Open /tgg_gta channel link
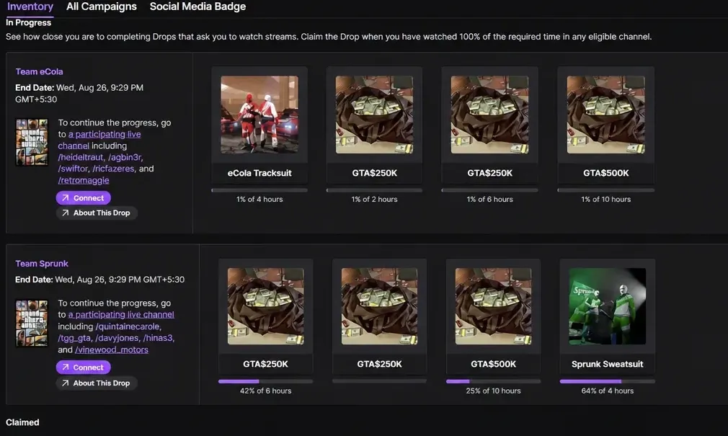The image size is (728, 436). pyautogui.click(x=74, y=338)
